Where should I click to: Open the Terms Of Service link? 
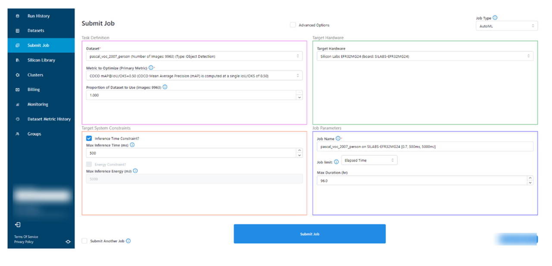tap(25, 236)
